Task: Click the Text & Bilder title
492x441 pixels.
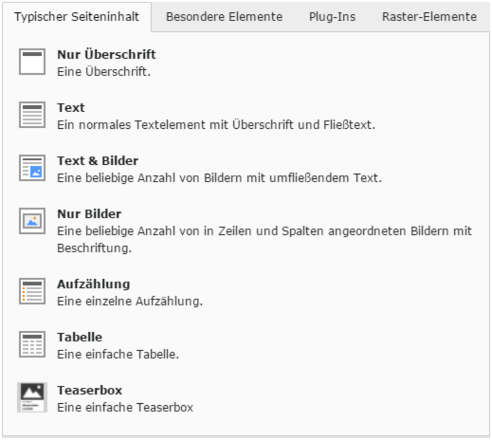Action: (98, 161)
